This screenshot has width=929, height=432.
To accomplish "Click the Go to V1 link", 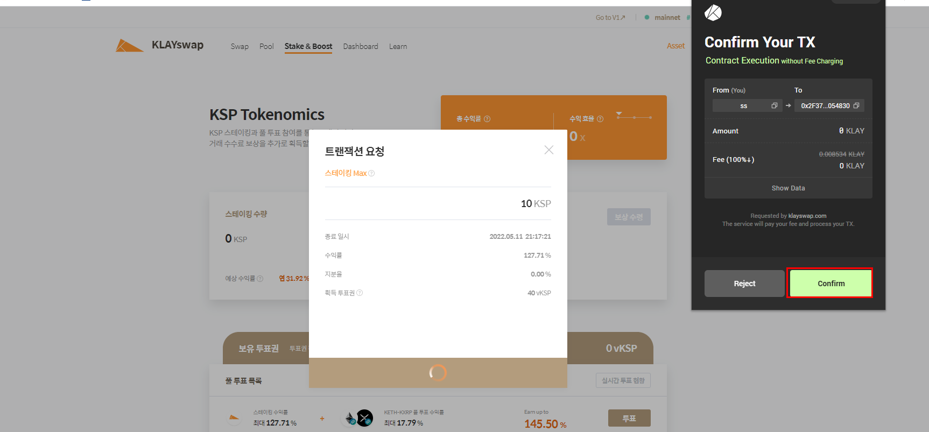I will (610, 18).
